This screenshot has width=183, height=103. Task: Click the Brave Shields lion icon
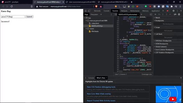96,6
